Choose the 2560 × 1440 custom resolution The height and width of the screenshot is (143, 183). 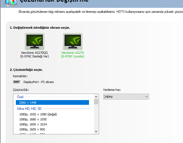[x=52, y=103]
